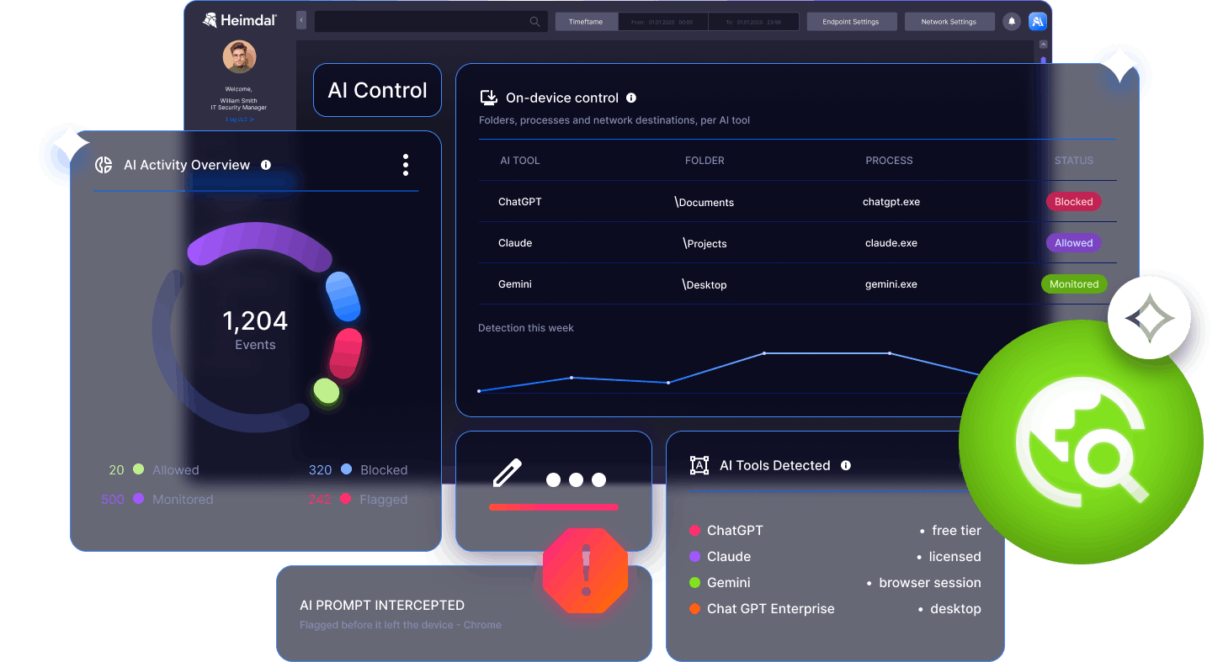Click the FOLDER column header
The height and width of the screenshot is (662, 1223).
pos(705,161)
